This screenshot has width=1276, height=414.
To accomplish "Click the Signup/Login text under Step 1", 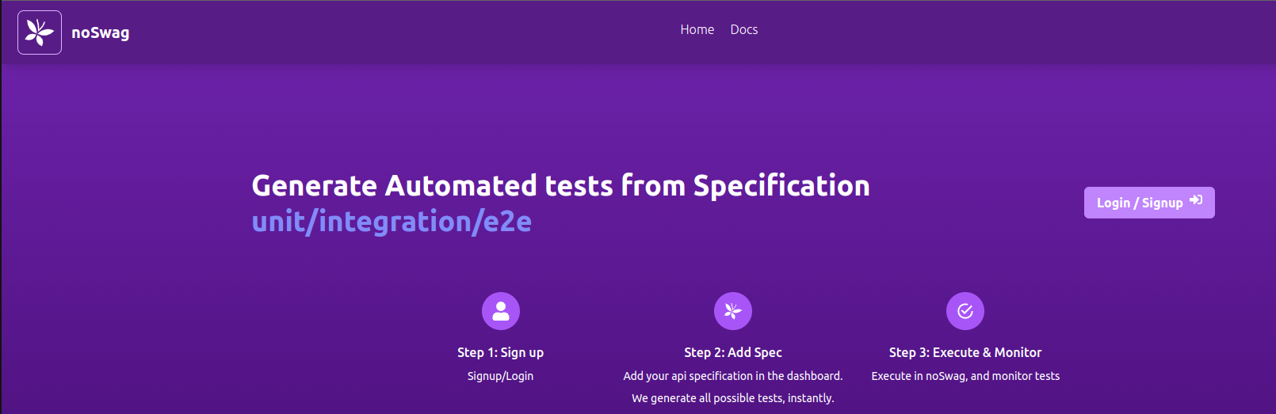I will 500,376.
